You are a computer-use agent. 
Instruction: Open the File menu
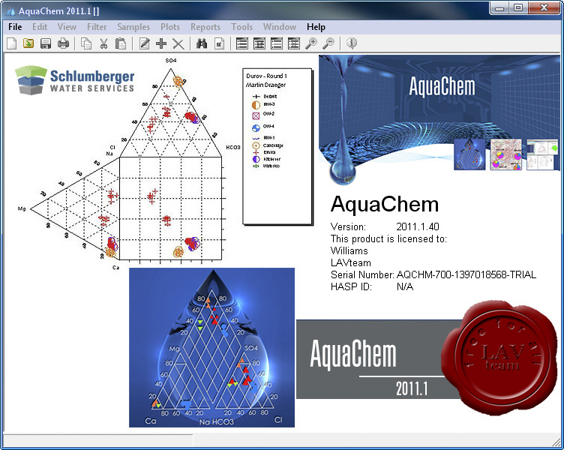point(15,27)
